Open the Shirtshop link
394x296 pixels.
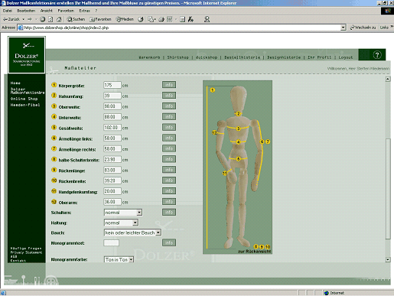[x=177, y=57]
